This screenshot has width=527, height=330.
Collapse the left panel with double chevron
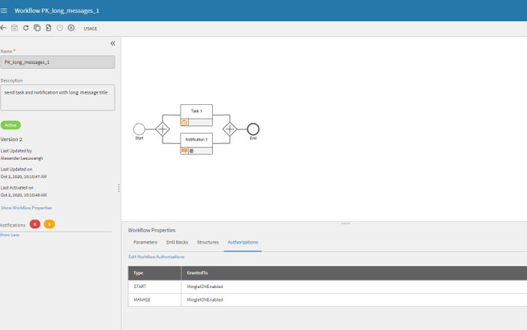pos(112,43)
